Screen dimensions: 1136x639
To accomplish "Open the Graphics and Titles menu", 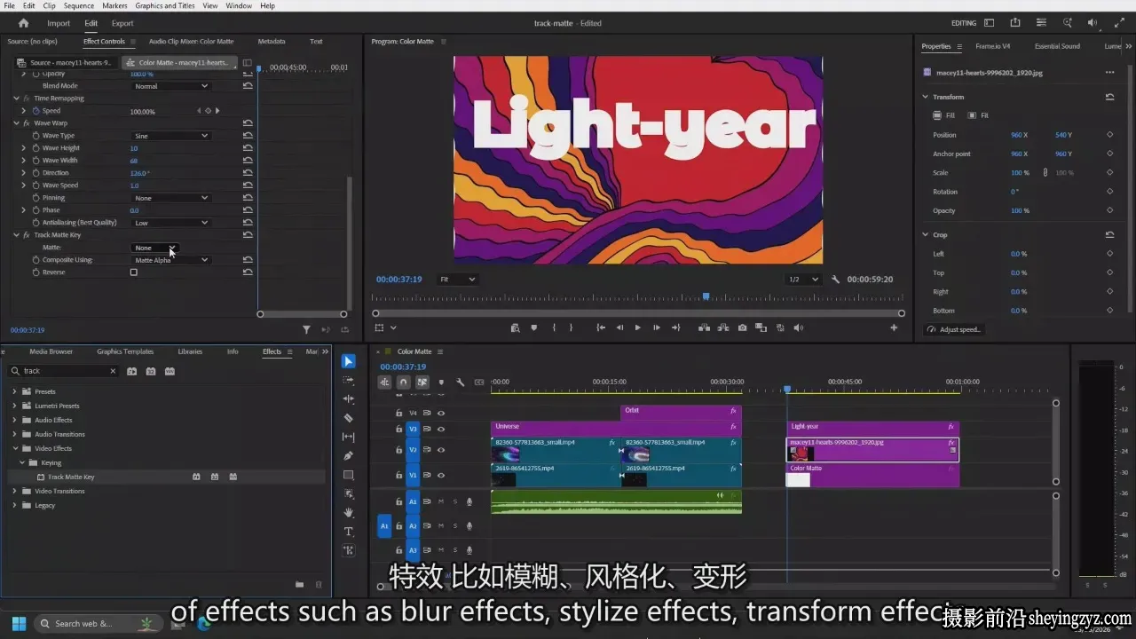I will coord(165,5).
